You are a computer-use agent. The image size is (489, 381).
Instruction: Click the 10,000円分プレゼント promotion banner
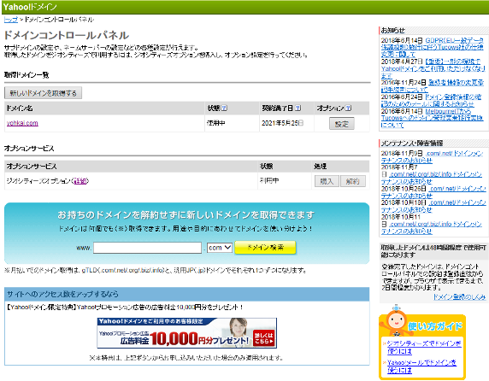pos(187,332)
